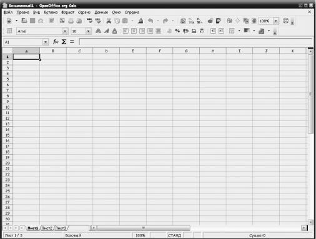Open the Help icon in toolbar
The height and width of the screenshot is (239, 316).
[x=286, y=21]
